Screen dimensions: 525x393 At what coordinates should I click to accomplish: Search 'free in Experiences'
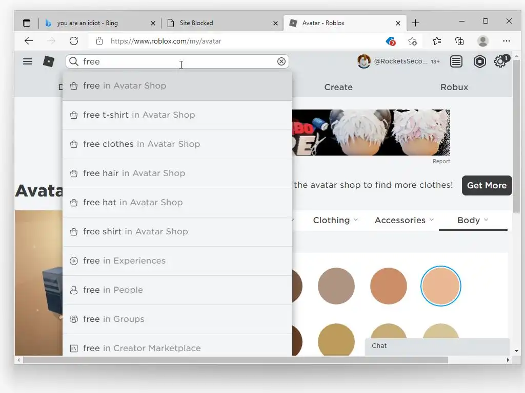pos(177,260)
